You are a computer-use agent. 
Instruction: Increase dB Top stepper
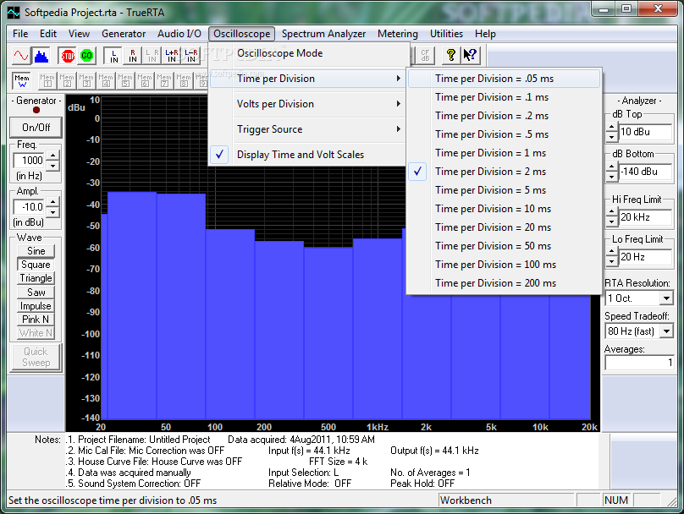[611, 128]
